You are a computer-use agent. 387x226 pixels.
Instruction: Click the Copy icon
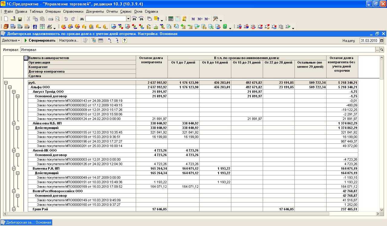coord(35,19)
